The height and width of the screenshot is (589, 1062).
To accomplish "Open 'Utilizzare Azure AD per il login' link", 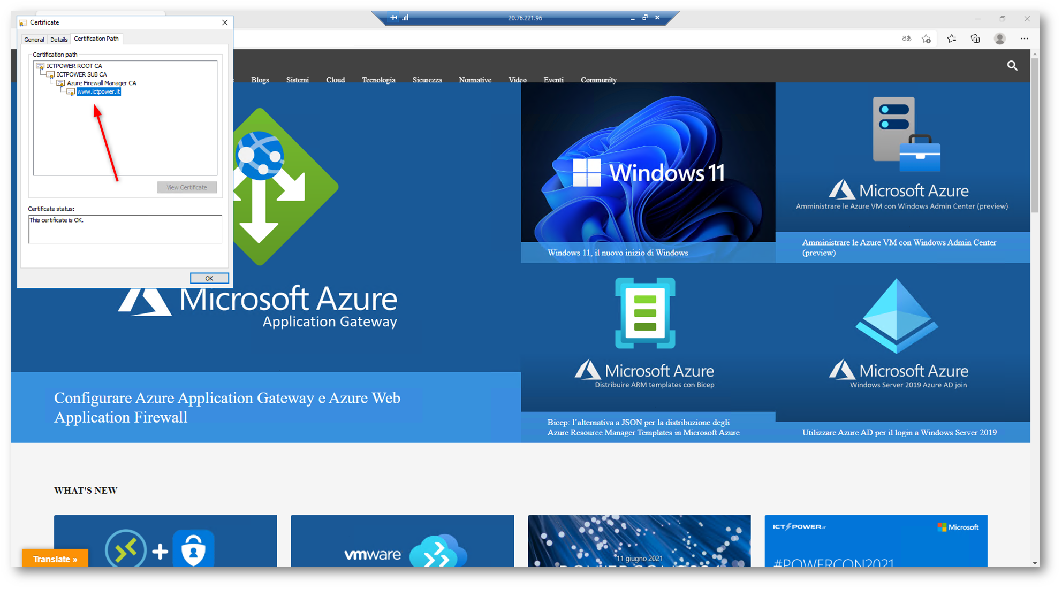I will [x=899, y=432].
